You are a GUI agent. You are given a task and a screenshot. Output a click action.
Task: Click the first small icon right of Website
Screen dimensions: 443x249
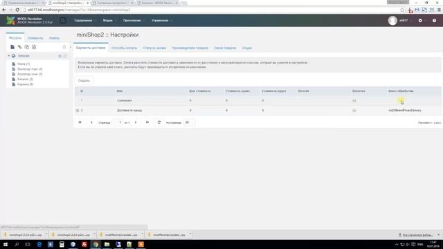click(60, 56)
